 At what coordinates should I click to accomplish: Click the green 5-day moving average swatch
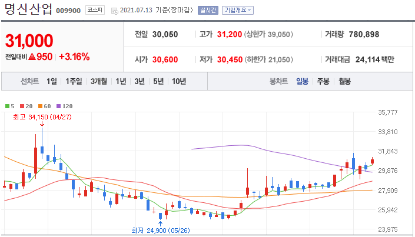(x=7, y=106)
